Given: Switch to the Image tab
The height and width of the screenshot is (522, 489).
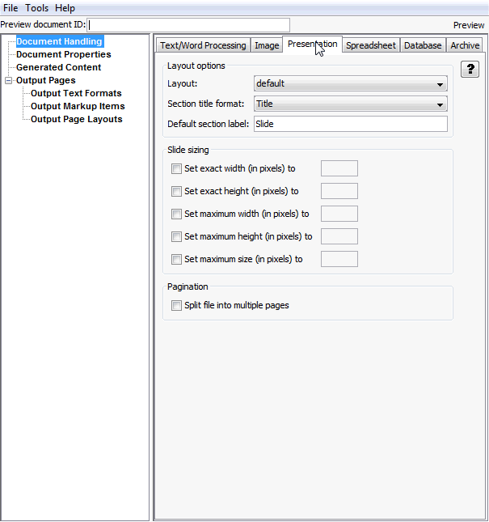Looking at the screenshot, I should (x=267, y=45).
